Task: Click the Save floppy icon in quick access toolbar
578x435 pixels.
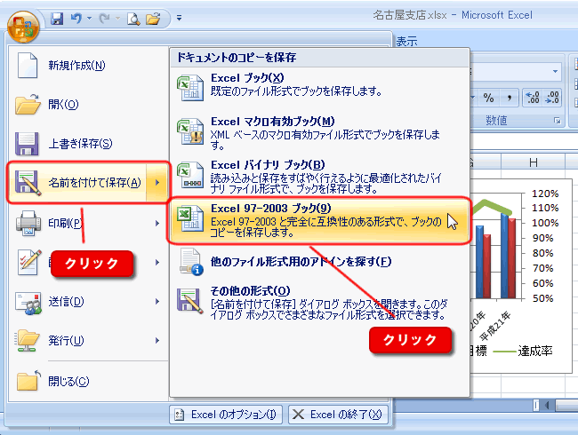Action: tap(57, 19)
